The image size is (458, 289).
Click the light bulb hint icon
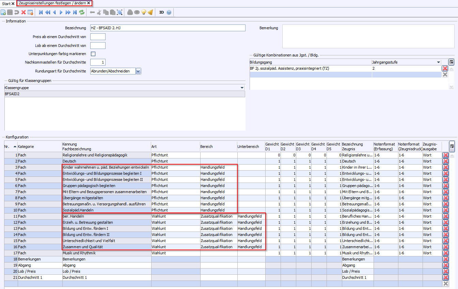(144, 12)
